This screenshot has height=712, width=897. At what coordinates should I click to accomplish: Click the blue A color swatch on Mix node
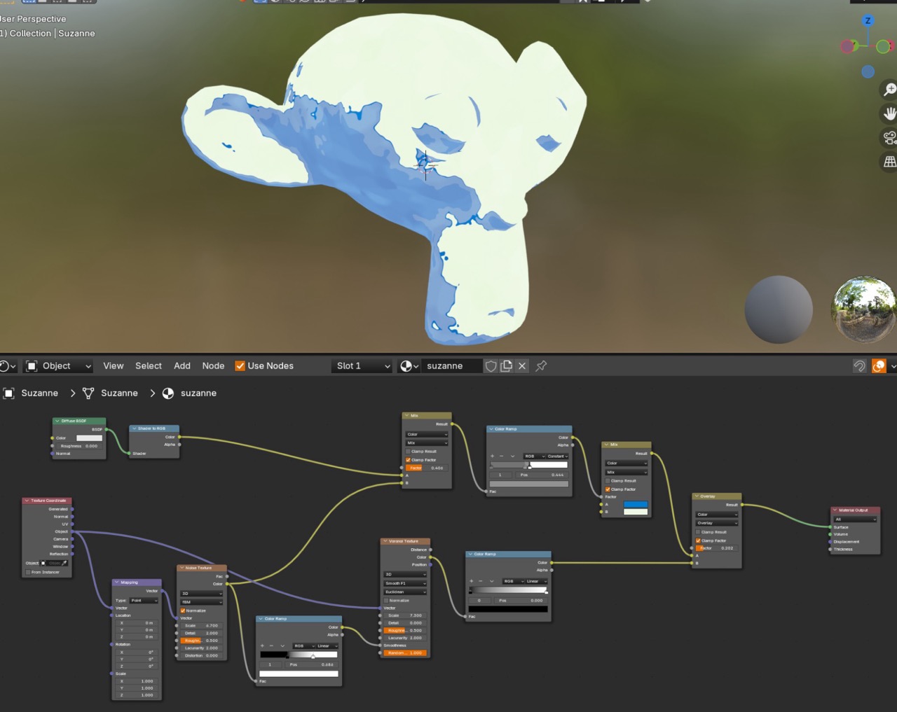click(x=636, y=504)
